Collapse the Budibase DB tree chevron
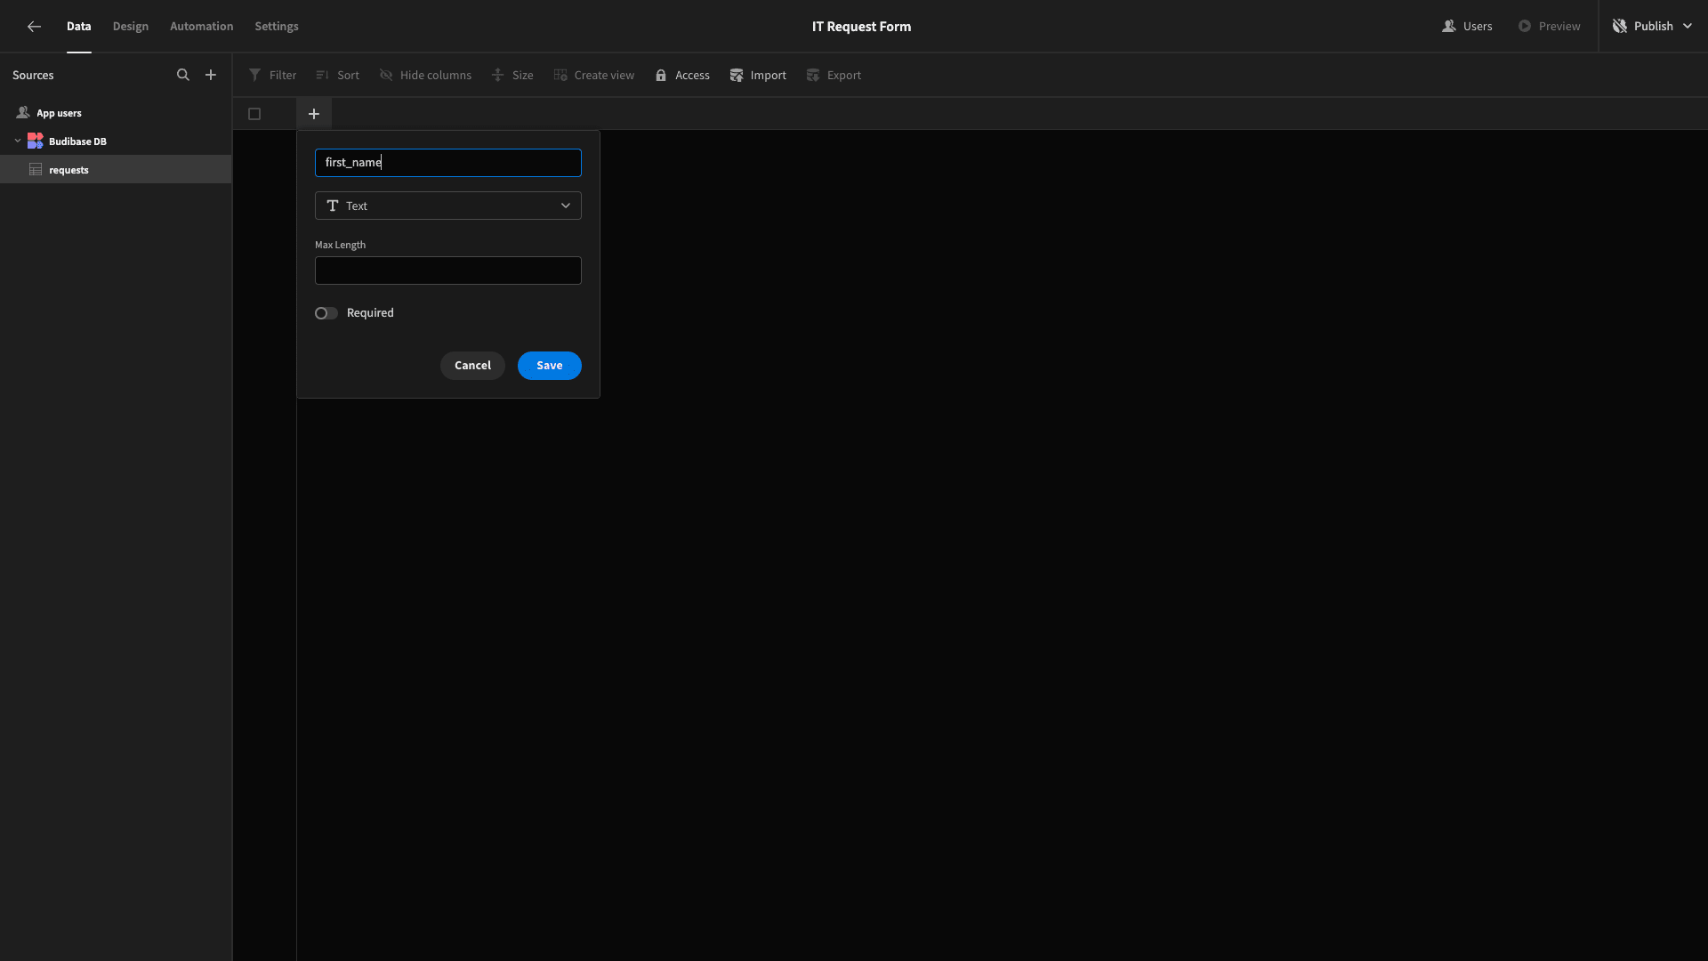1708x961 pixels. pyautogui.click(x=18, y=141)
